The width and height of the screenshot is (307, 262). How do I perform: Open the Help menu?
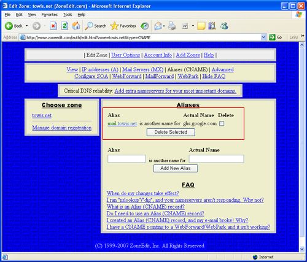[82, 15]
